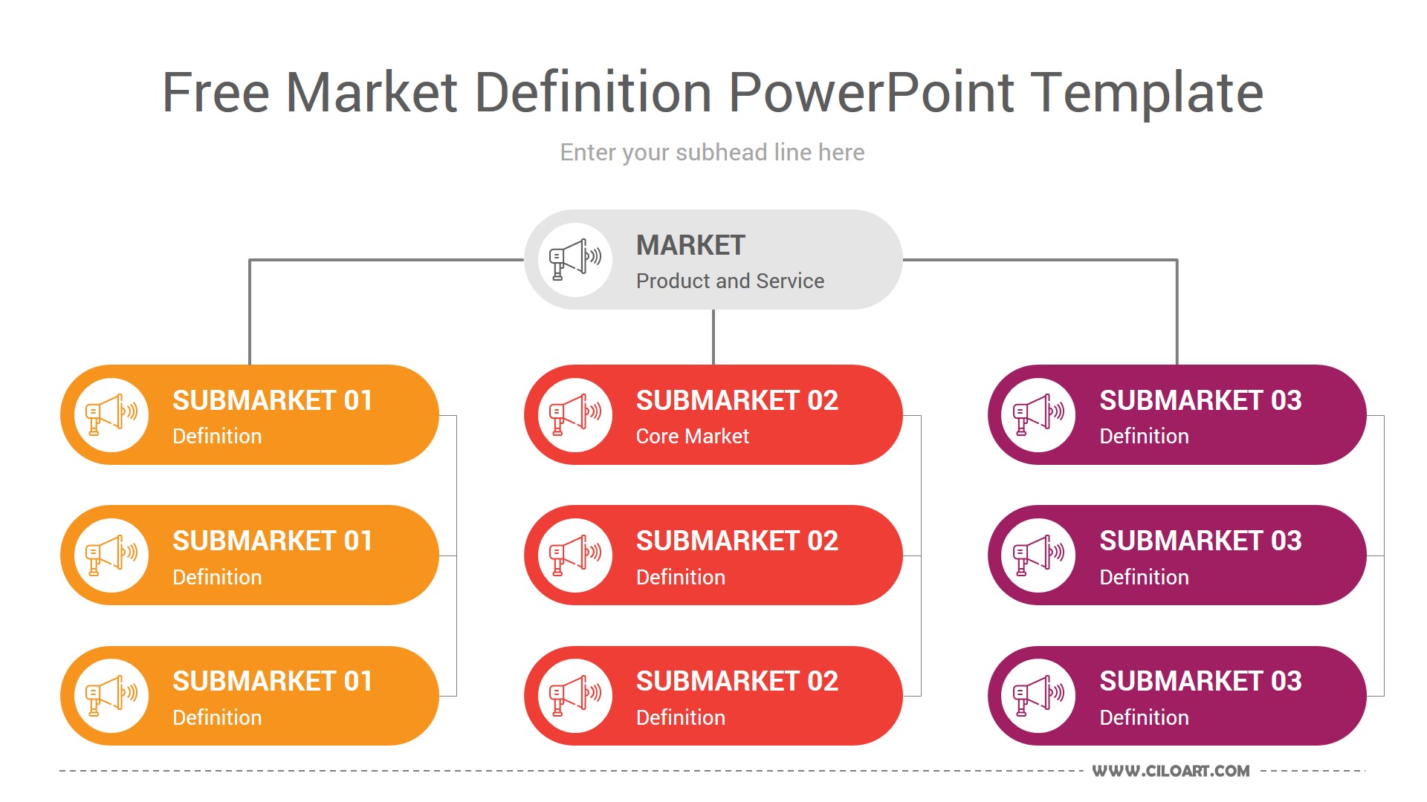Click the gray megaphone icon in MARKET box
Screen dimensions: 1427x802
(575, 260)
